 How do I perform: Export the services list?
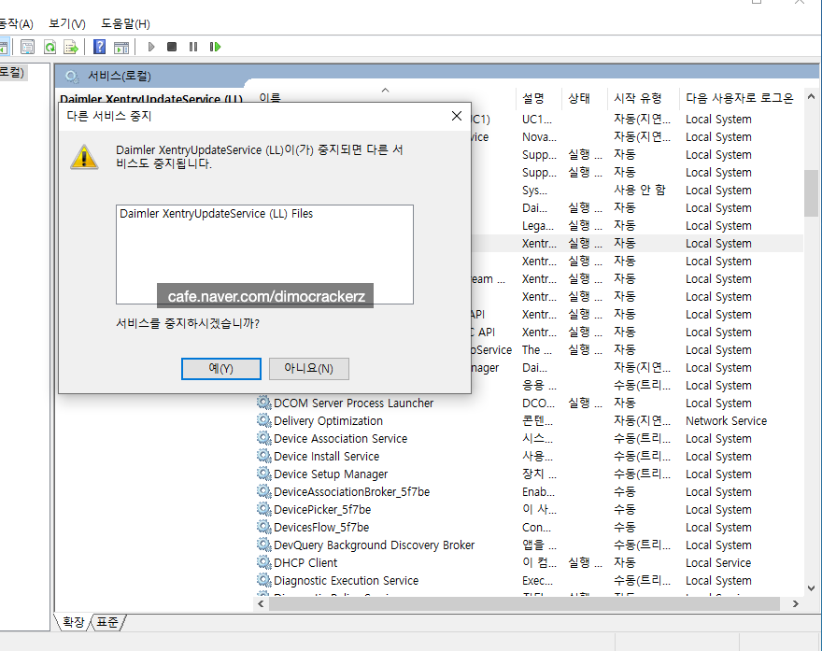pyautogui.click(x=71, y=47)
